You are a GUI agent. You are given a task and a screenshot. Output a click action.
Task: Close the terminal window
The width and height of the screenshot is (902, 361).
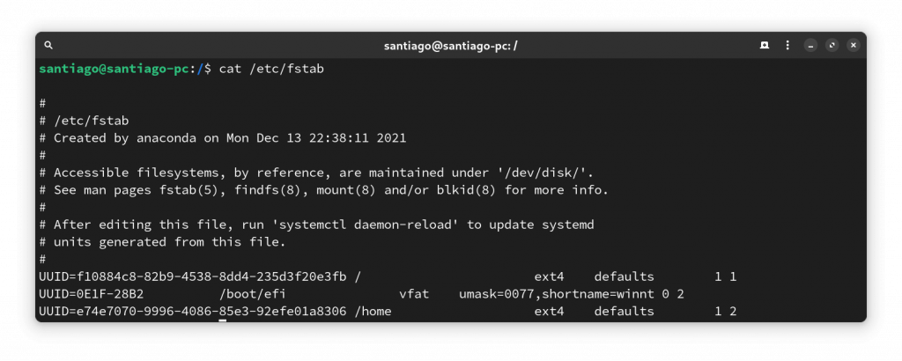click(854, 45)
